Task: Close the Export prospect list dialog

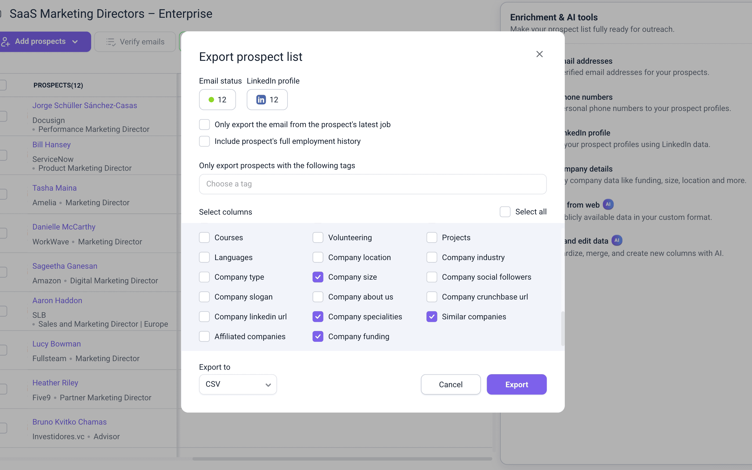Action: coord(539,54)
